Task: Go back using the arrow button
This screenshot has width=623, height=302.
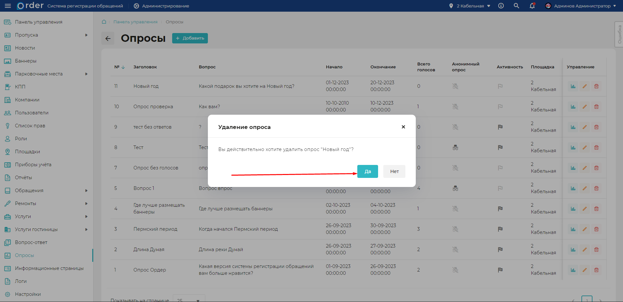Action: [x=108, y=39]
